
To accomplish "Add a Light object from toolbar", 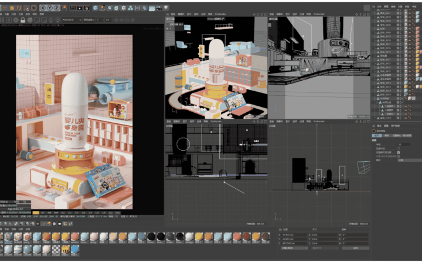I will pos(166,8).
